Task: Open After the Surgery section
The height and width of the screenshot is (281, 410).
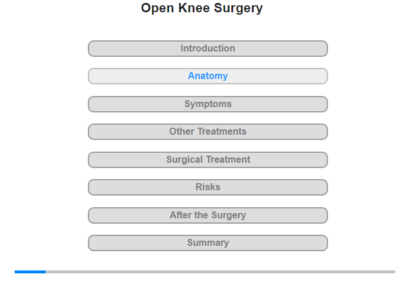Action: click(x=207, y=215)
